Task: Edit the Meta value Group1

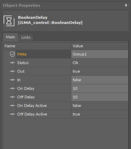Action: click(100, 54)
